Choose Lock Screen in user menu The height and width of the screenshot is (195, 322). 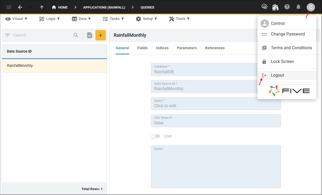(x=282, y=62)
